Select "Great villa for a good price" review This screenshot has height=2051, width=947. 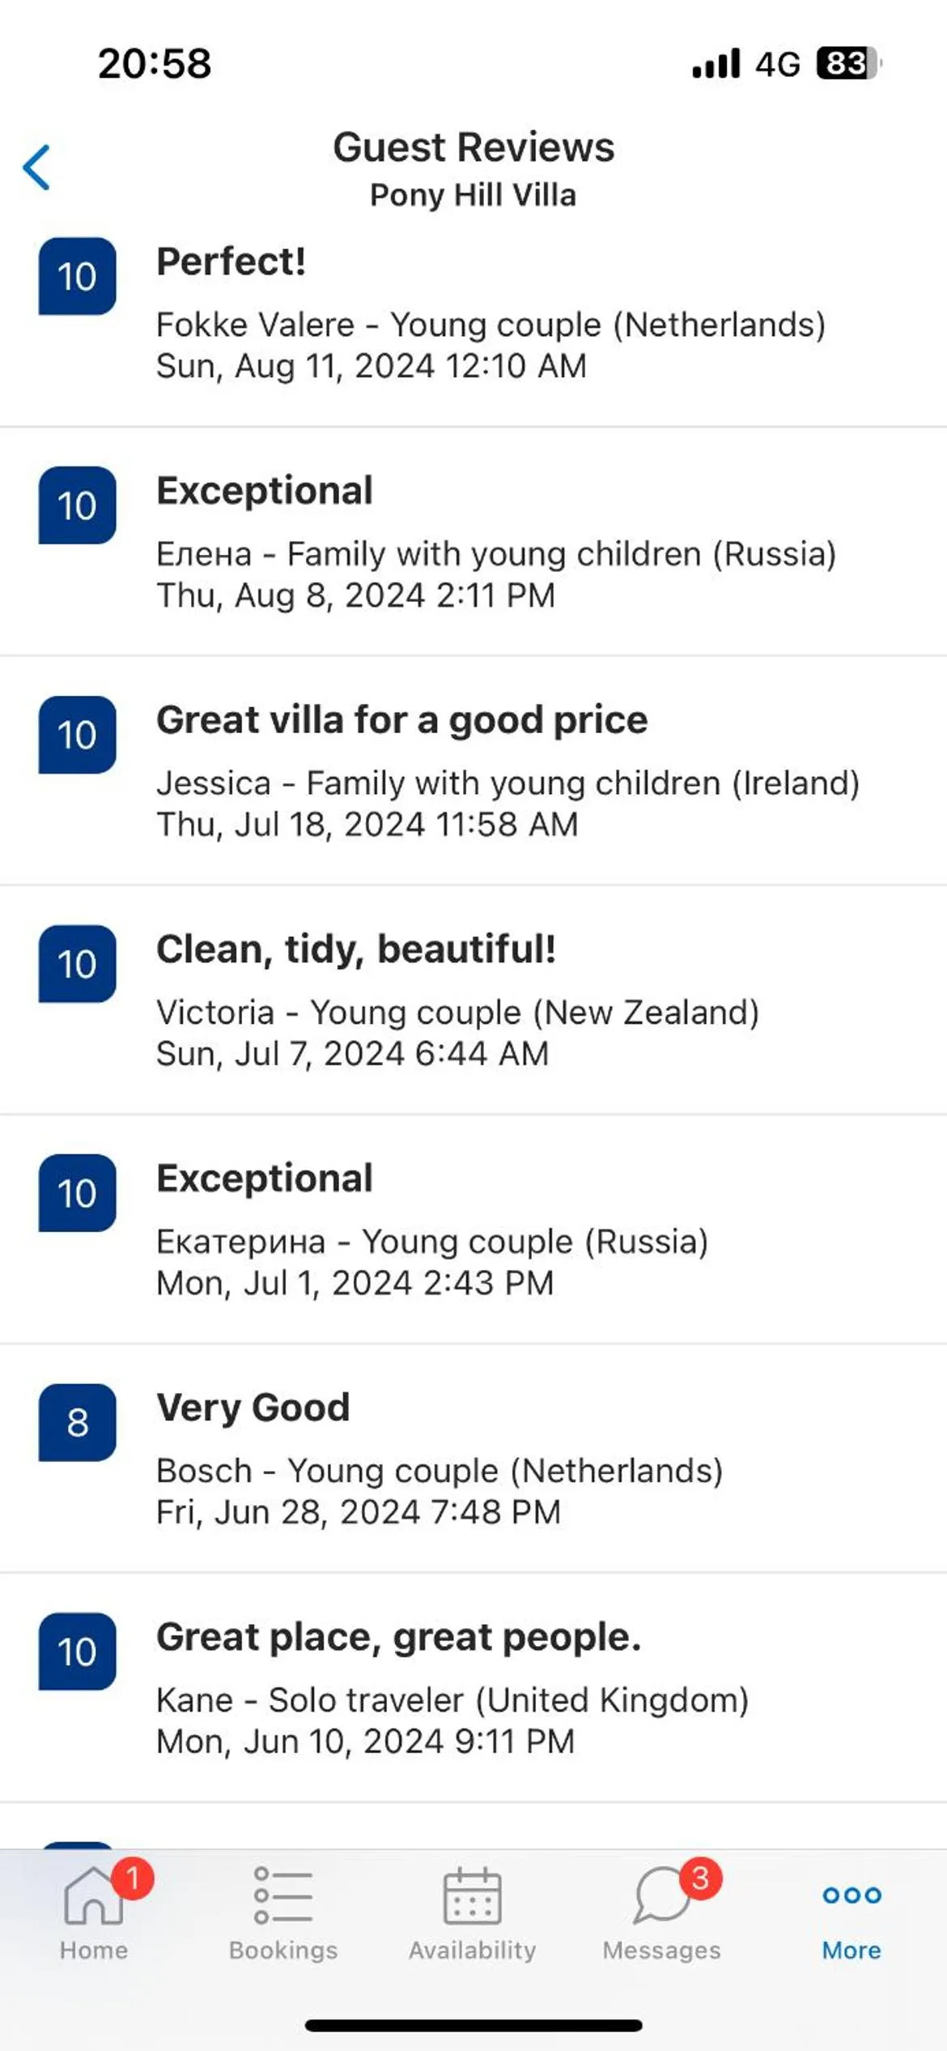click(x=401, y=720)
